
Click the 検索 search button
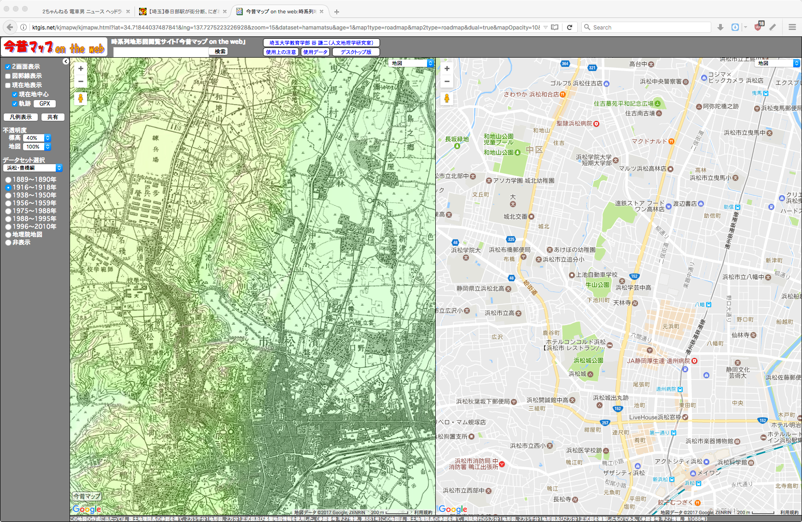220,52
